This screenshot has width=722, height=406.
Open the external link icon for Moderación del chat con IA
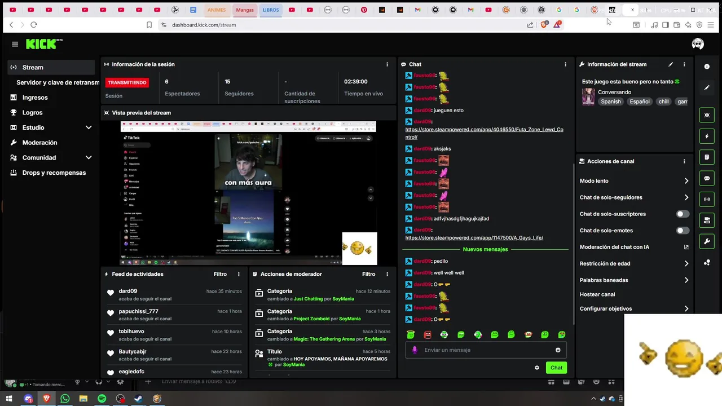(686, 247)
